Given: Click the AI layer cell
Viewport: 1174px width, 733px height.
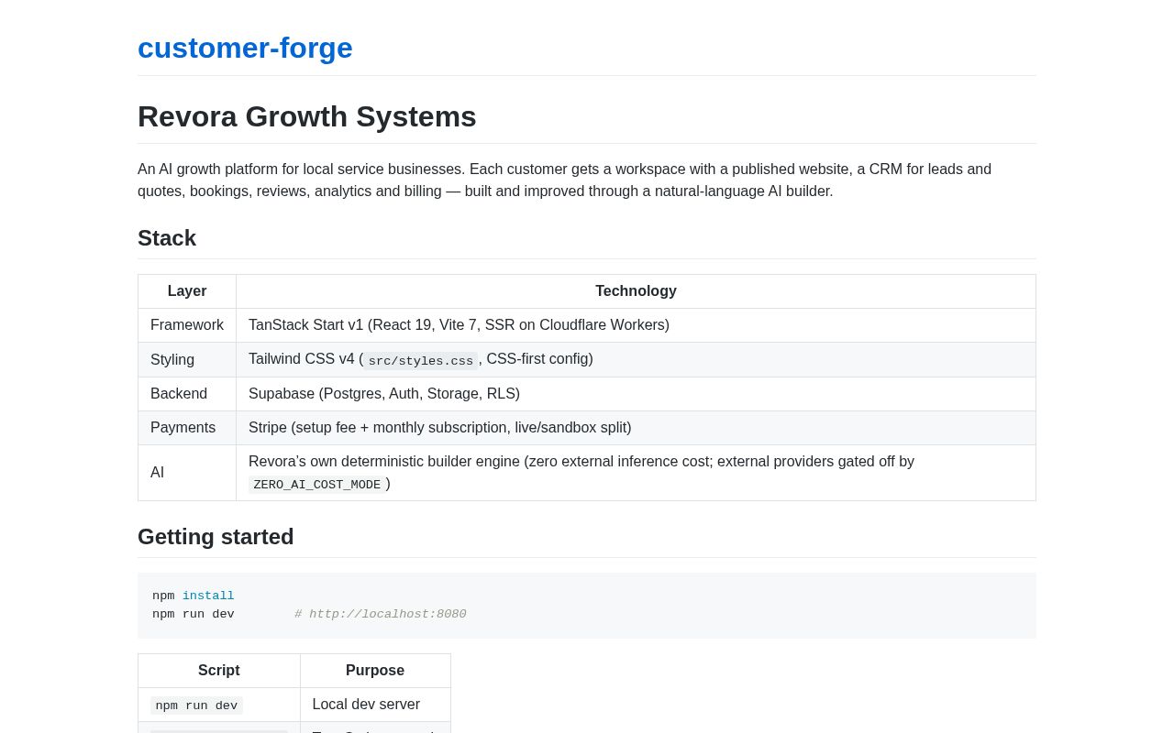Looking at the screenshot, I should 187,473.
